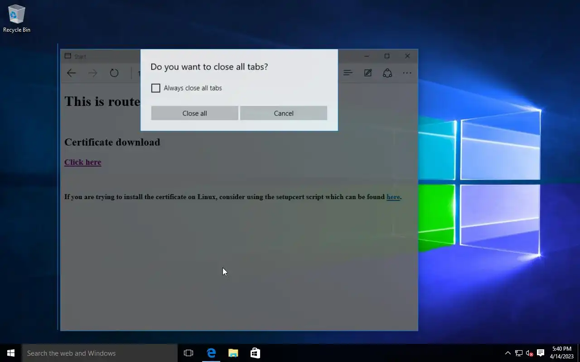
Task: Open the muted volume tray icon
Action: click(530, 353)
